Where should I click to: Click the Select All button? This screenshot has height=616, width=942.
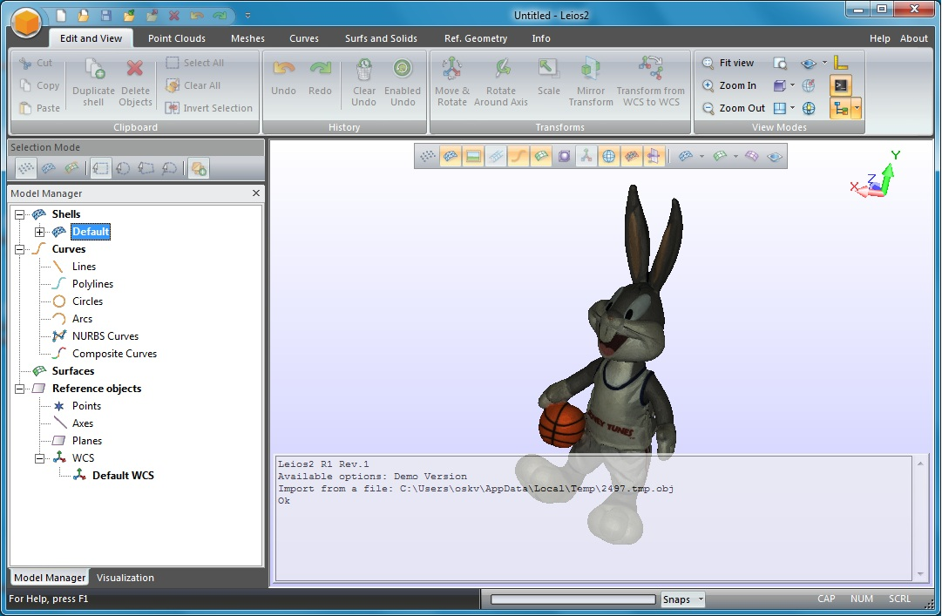click(x=194, y=63)
